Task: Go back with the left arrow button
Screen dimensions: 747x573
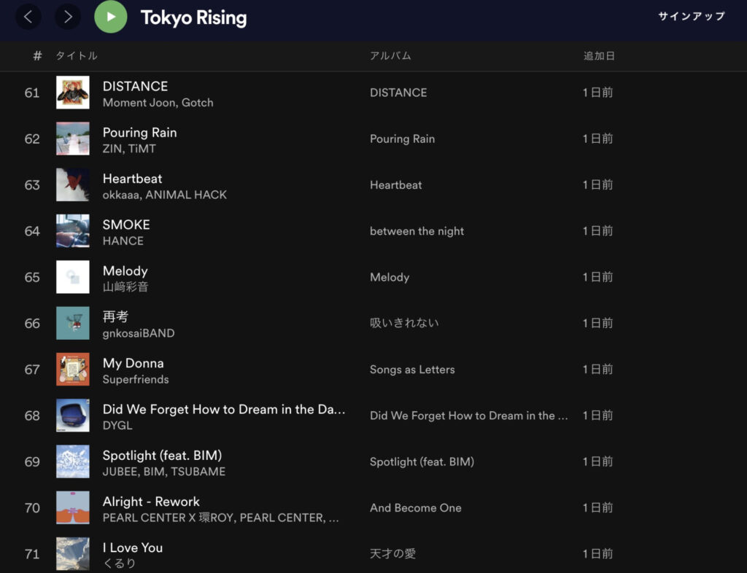Action: pos(28,17)
